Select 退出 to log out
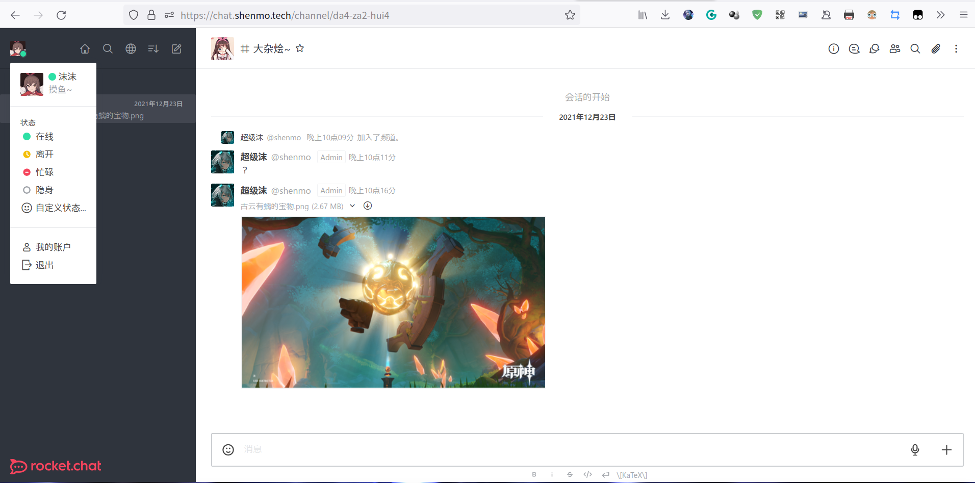This screenshot has height=483, width=975. point(44,265)
